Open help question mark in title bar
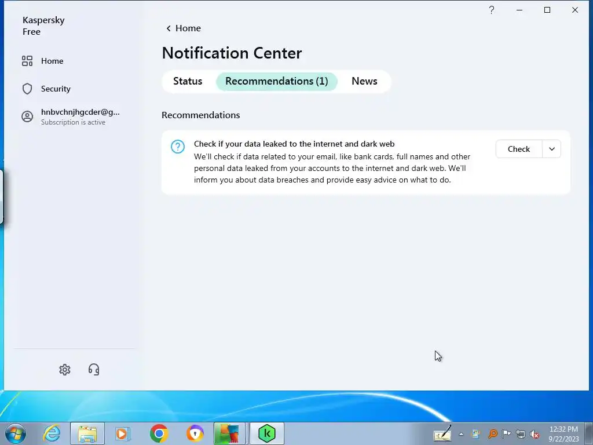Viewport: 593px width, 445px height. pos(491,10)
